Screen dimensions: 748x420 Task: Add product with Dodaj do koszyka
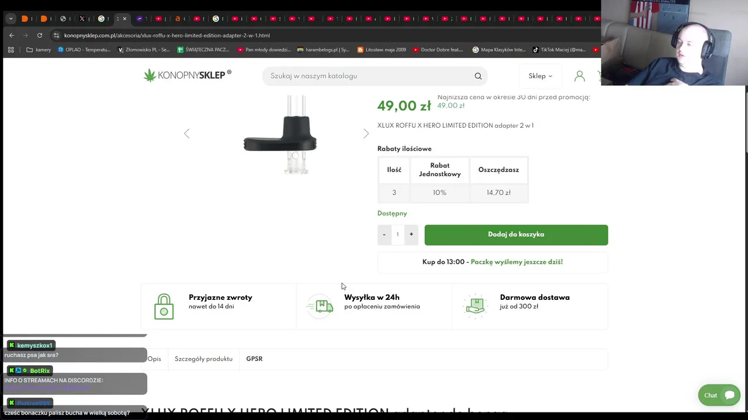coord(516,235)
